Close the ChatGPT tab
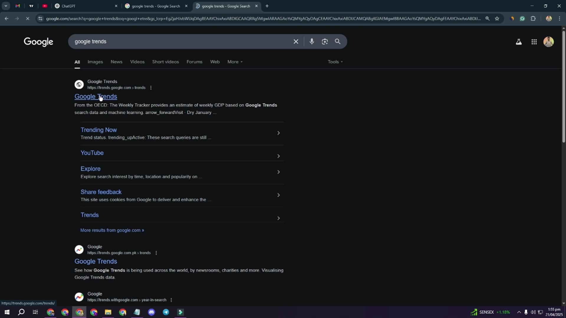 click(x=116, y=6)
